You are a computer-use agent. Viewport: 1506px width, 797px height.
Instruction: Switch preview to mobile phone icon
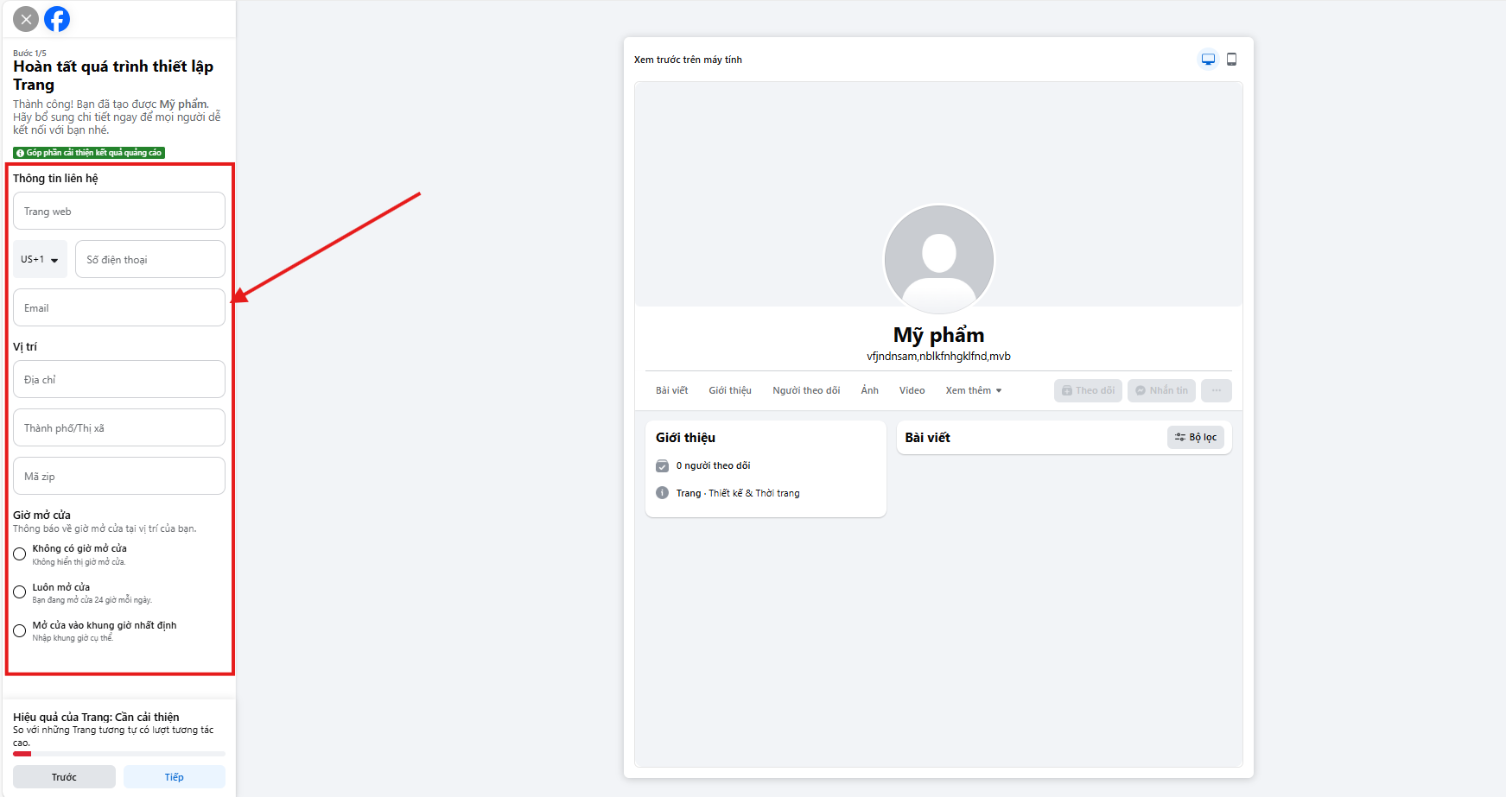coord(1232,59)
